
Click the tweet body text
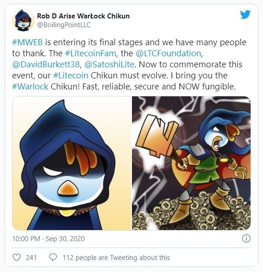coord(129,65)
